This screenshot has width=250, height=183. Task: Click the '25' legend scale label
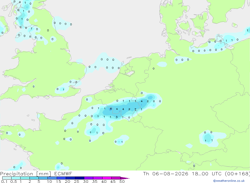tap(76, 182)
